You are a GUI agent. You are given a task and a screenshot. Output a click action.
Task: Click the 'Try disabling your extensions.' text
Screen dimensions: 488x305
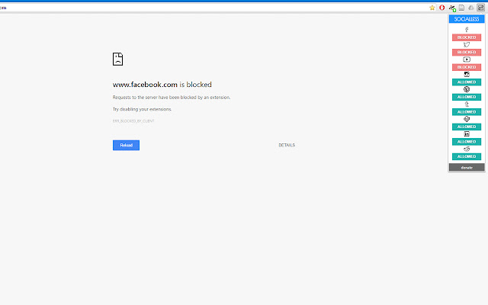click(142, 109)
